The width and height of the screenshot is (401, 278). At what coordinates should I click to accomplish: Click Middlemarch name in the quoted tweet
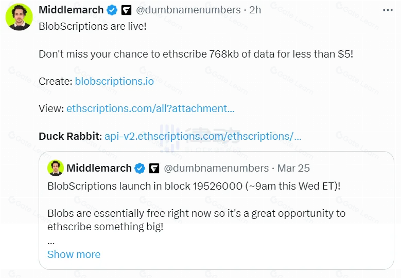99,168
